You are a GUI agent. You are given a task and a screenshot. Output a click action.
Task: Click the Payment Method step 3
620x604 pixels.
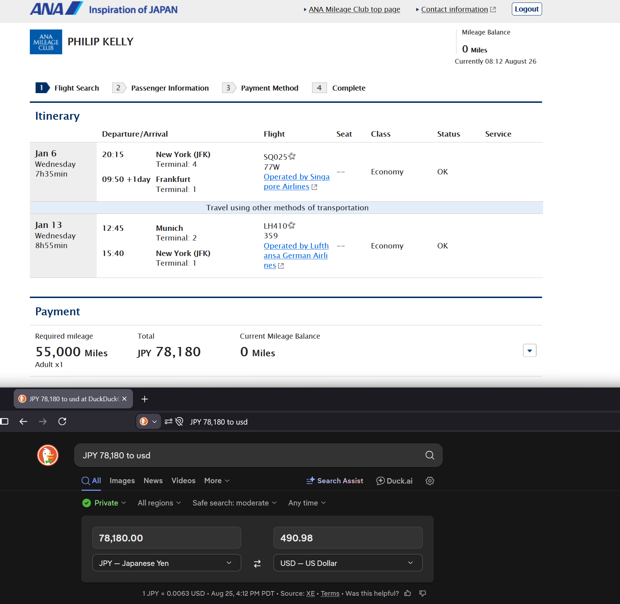coord(261,88)
